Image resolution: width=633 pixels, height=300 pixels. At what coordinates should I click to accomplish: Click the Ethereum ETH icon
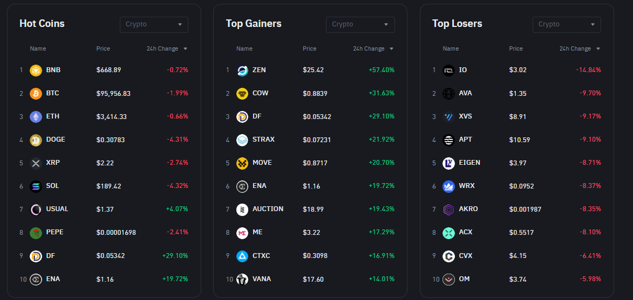click(36, 116)
